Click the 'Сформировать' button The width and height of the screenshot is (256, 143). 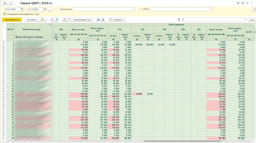pyautogui.click(x=12, y=19)
